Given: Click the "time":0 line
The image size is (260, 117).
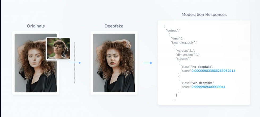Looking at the screenshot, I should coord(177,38).
